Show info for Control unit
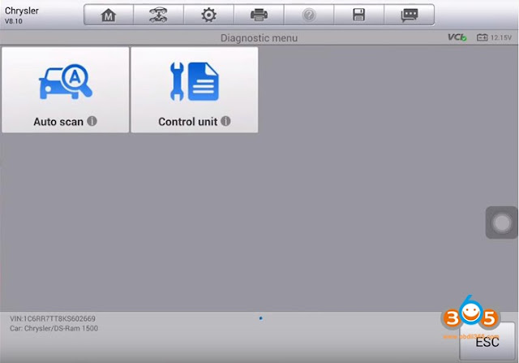The width and height of the screenshot is (519, 363). pyautogui.click(x=225, y=121)
